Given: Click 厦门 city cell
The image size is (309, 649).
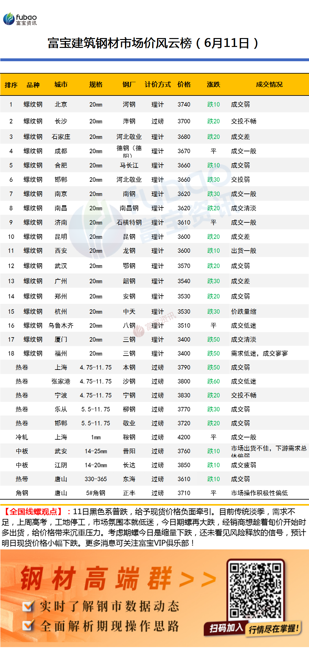Looking at the screenshot, I should (x=61, y=339).
